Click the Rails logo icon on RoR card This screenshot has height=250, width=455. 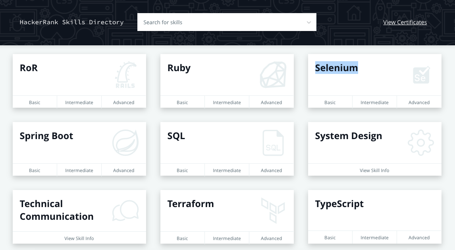click(126, 75)
